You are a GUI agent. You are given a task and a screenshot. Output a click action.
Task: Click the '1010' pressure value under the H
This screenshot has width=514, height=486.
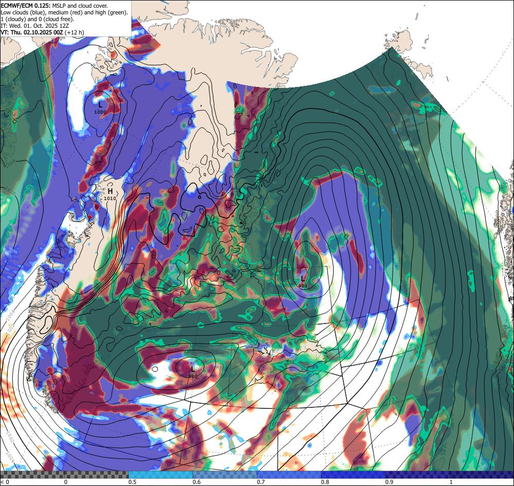tap(110, 199)
